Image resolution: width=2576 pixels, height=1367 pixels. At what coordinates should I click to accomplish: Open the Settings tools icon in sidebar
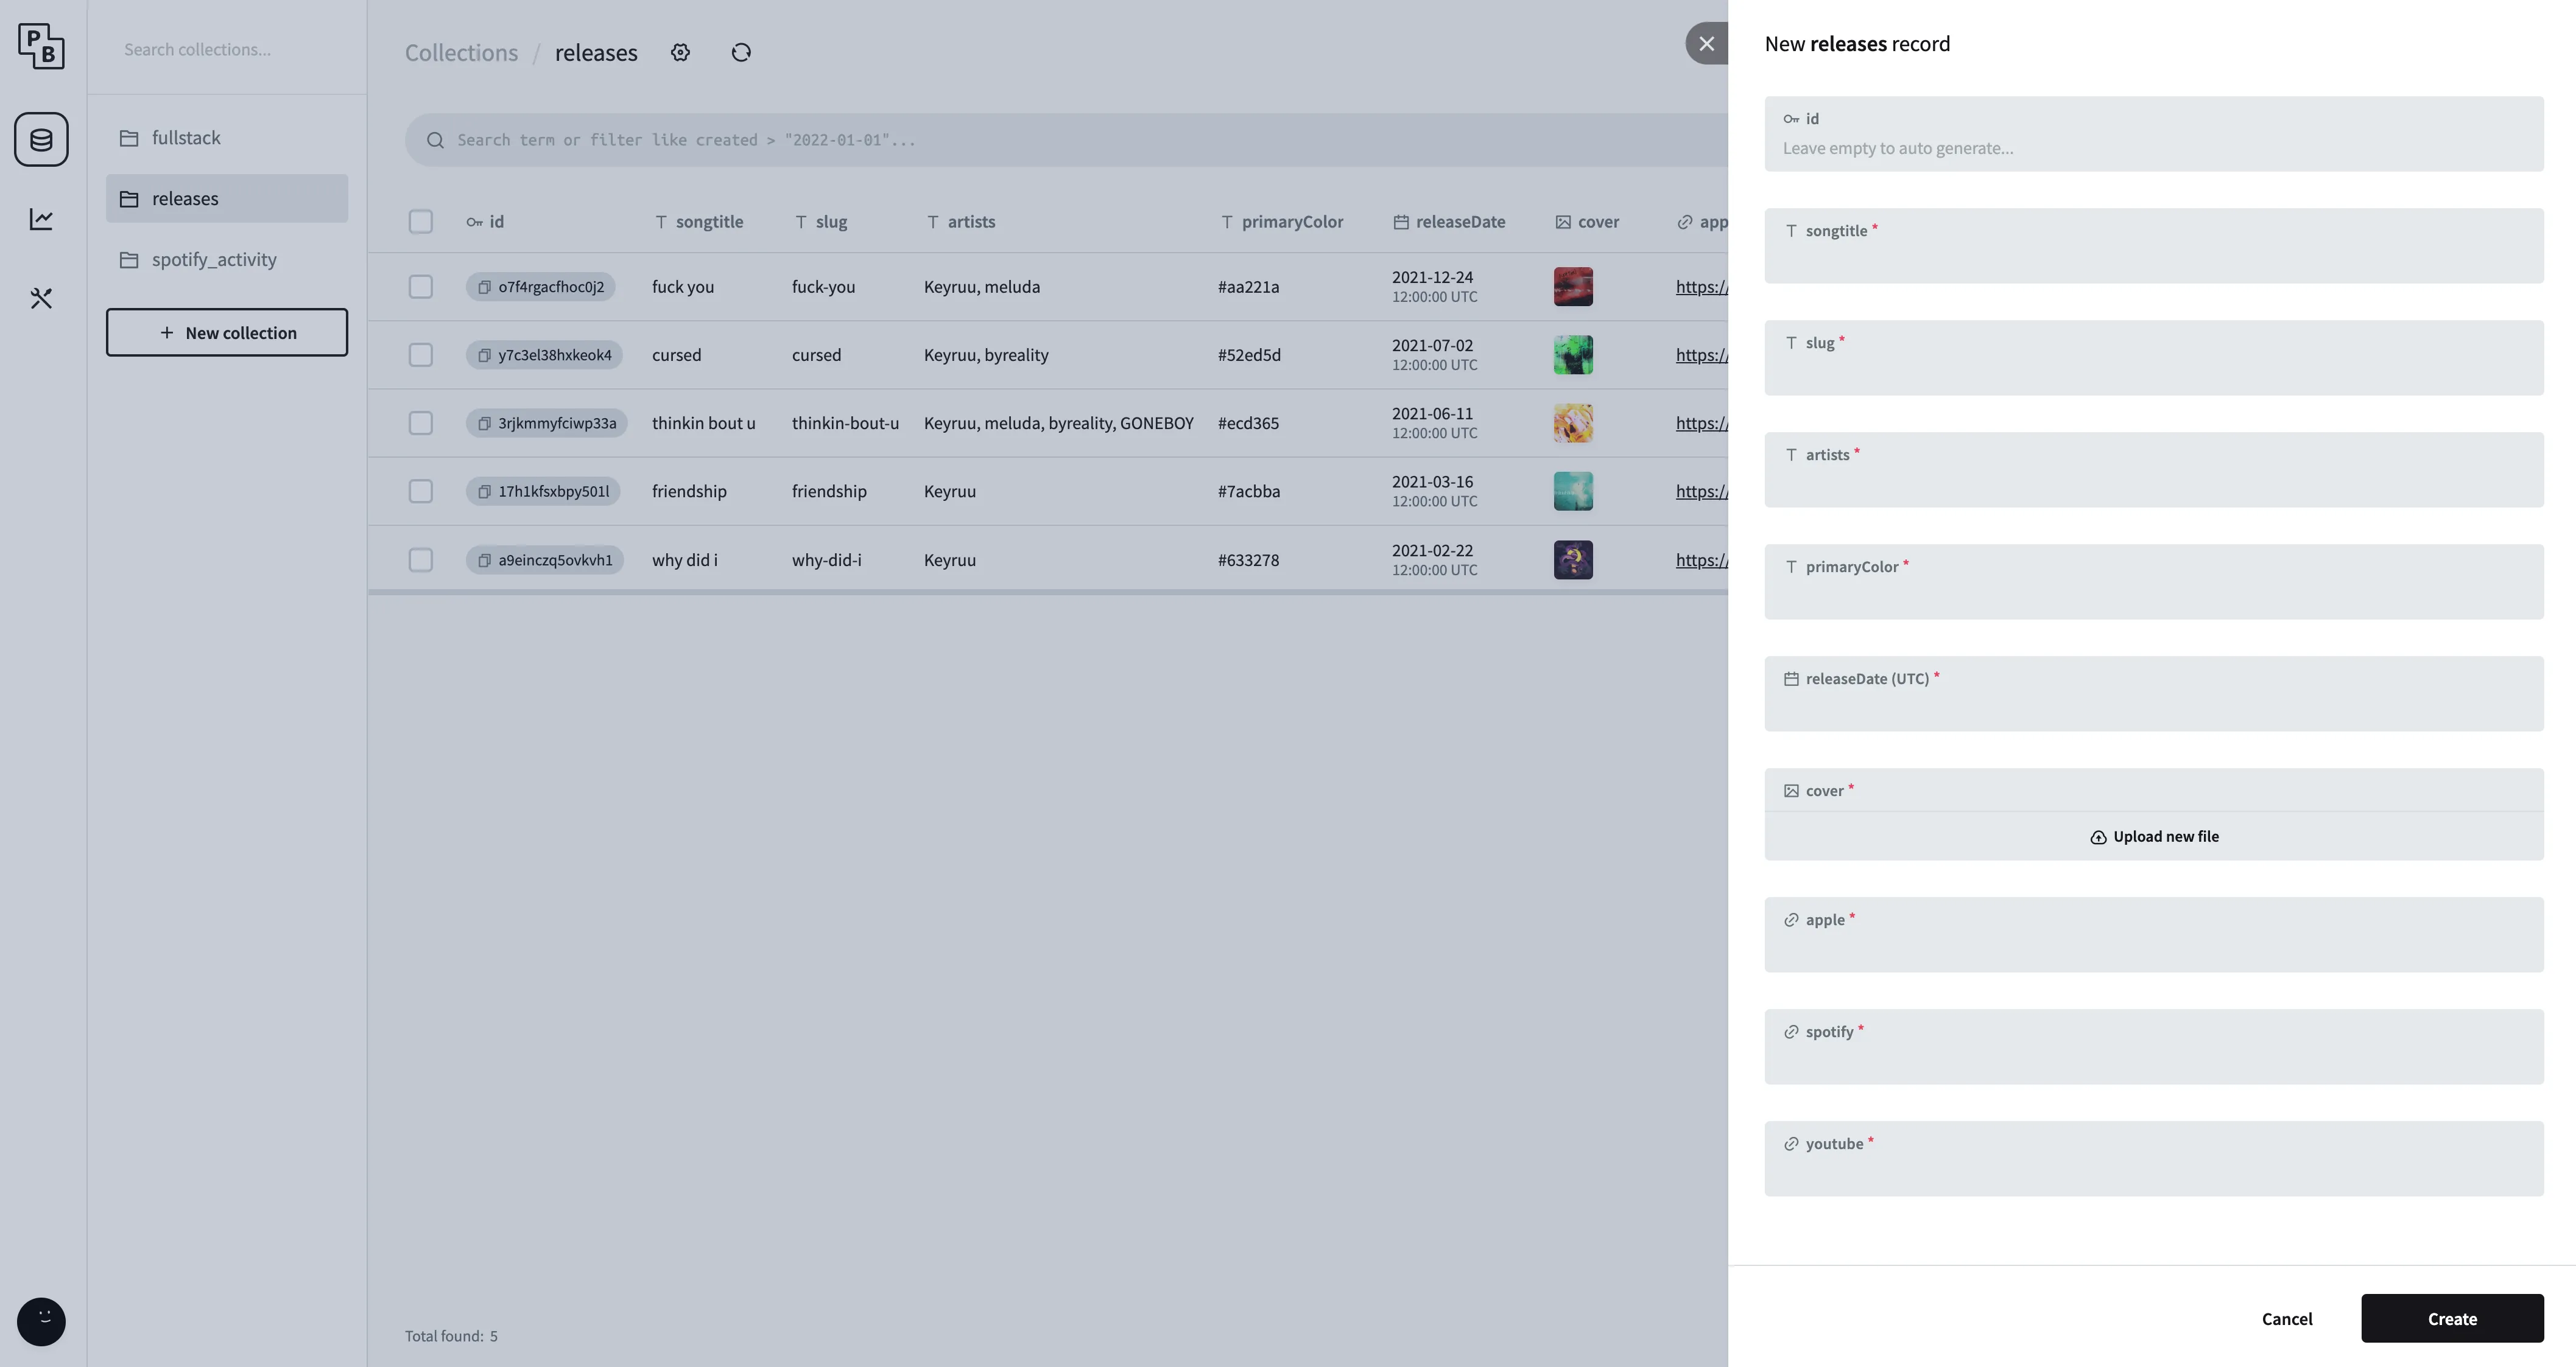point(41,298)
